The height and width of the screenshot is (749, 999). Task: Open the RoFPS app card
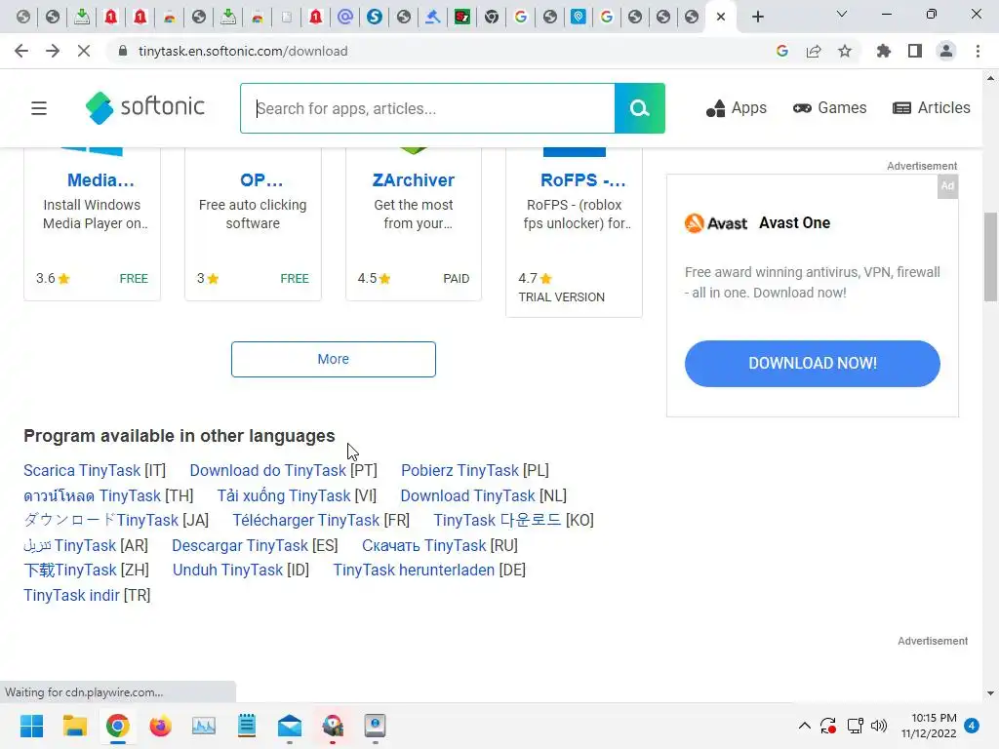coord(583,180)
